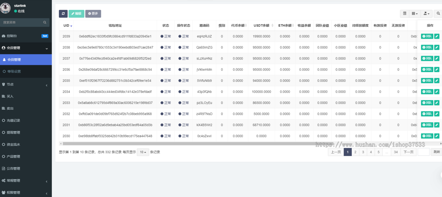Collapse the 会员管理 parent menu
Image resolution: width=442 pixels, height=197 pixels.
pos(26,48)
